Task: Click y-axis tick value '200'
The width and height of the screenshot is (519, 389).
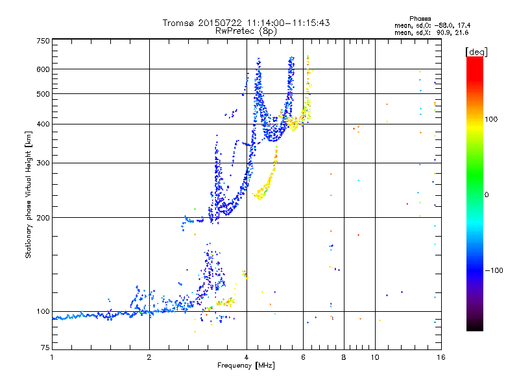Action: [x=43, y=218]
